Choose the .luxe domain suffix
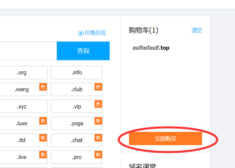235x168 pixels. pyautogui.click(x=24, y=123)
